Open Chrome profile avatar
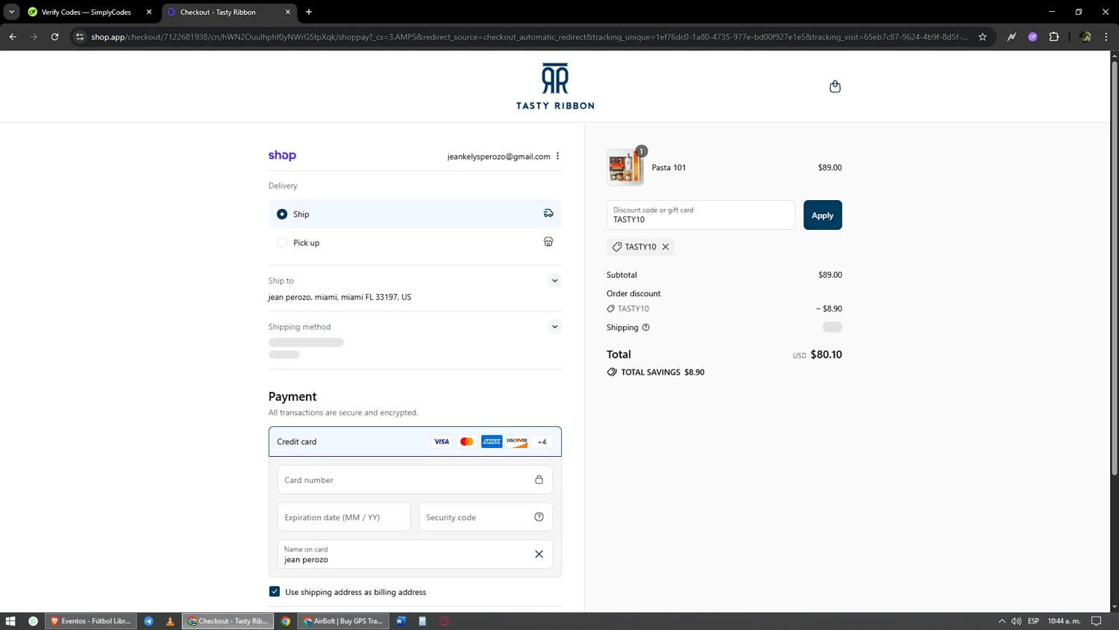Viewport: 1119px width, 630px height. click(1085, 37)
